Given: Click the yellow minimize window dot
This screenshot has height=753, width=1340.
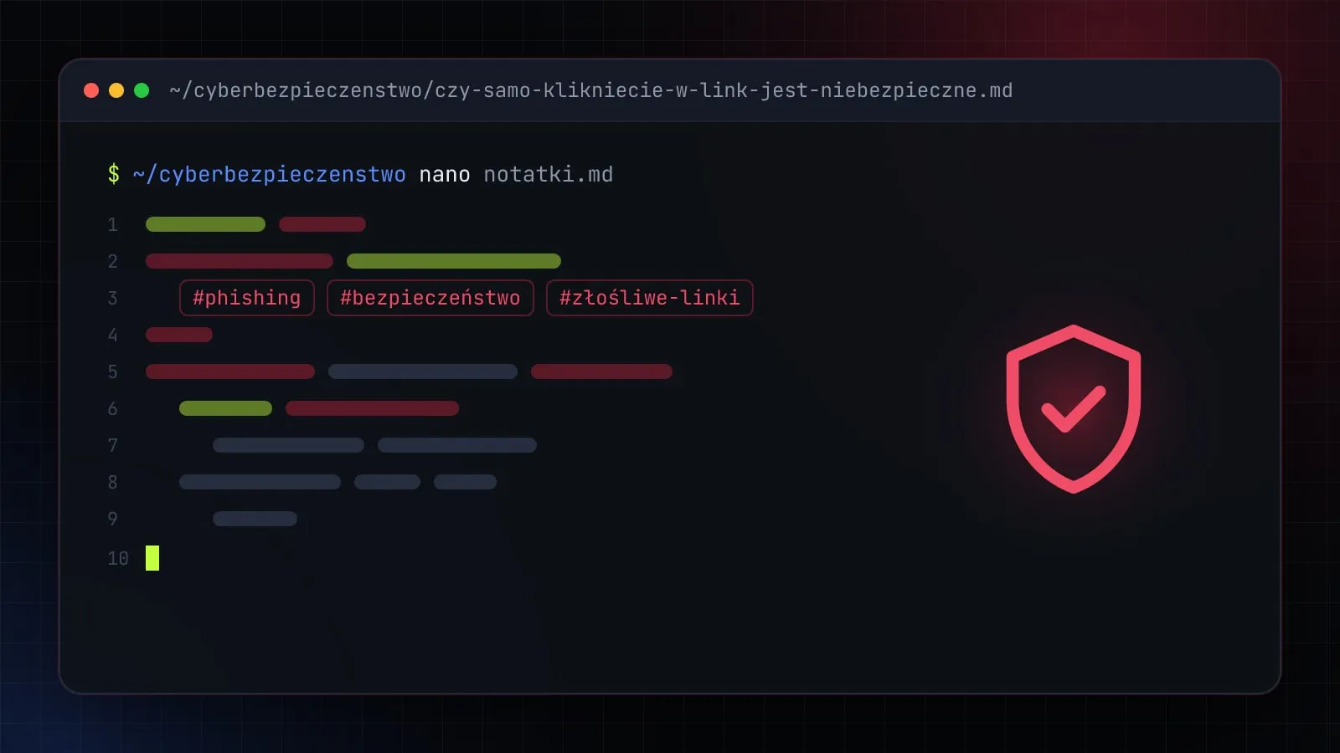Looking at the screenshot, I should (x=116, y=90).
